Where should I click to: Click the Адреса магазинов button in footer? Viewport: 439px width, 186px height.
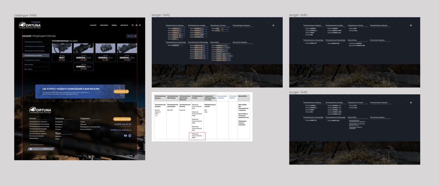(122, 119)
